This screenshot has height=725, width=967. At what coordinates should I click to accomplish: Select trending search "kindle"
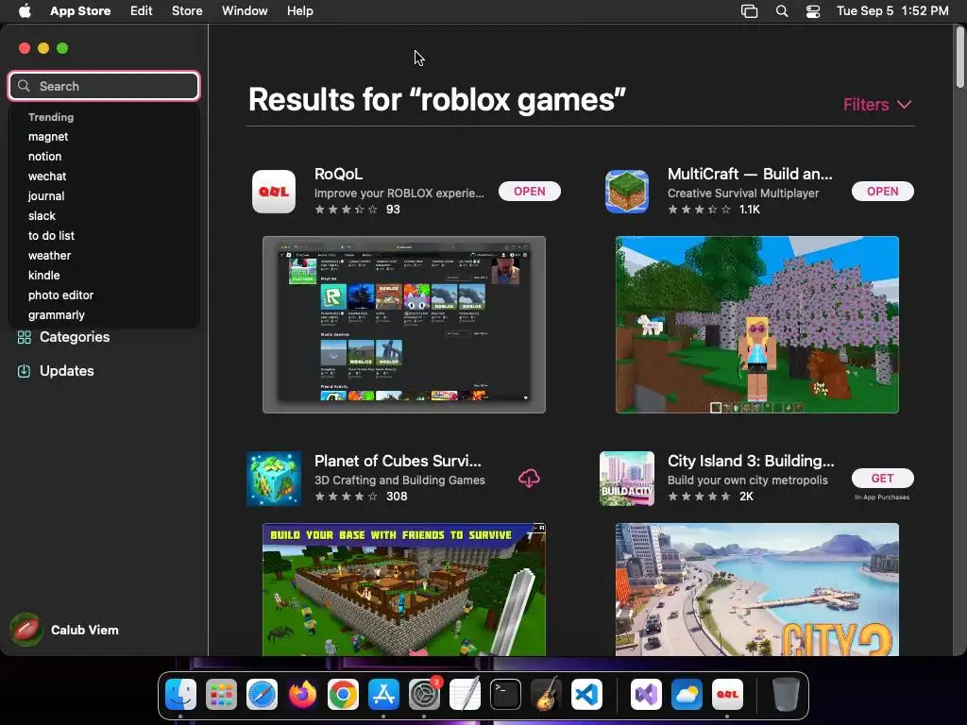[43, 276]
